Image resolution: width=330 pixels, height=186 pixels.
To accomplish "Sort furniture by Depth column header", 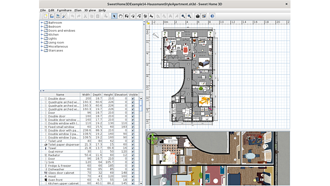I will (97, 95).
